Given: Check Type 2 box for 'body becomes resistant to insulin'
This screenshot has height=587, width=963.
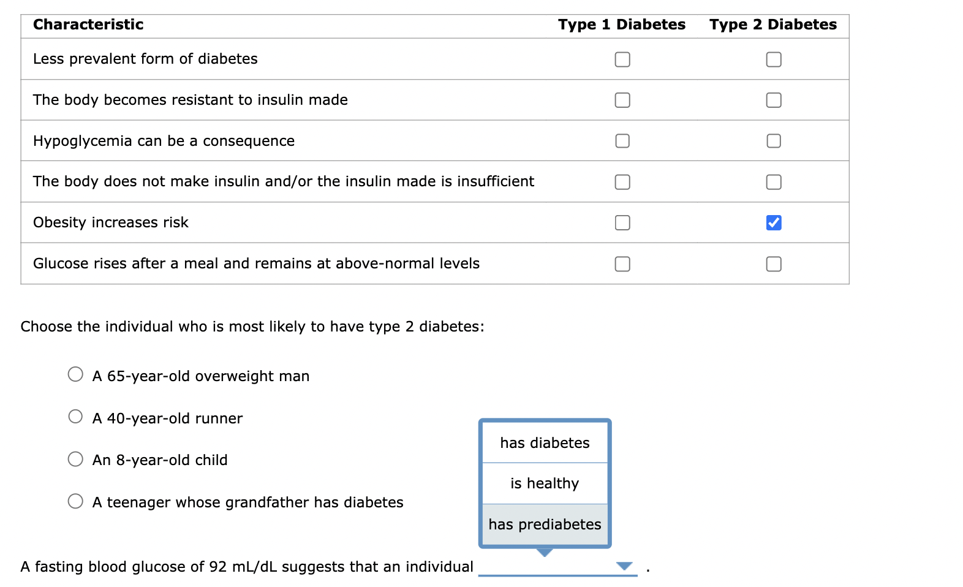Looking at the screenshot, I should click(x=773, y=100).
